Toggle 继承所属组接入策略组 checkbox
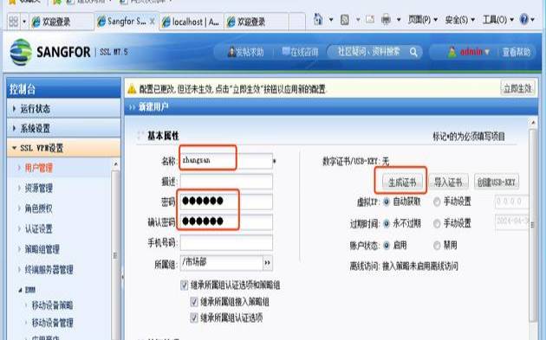 point(194,301)
